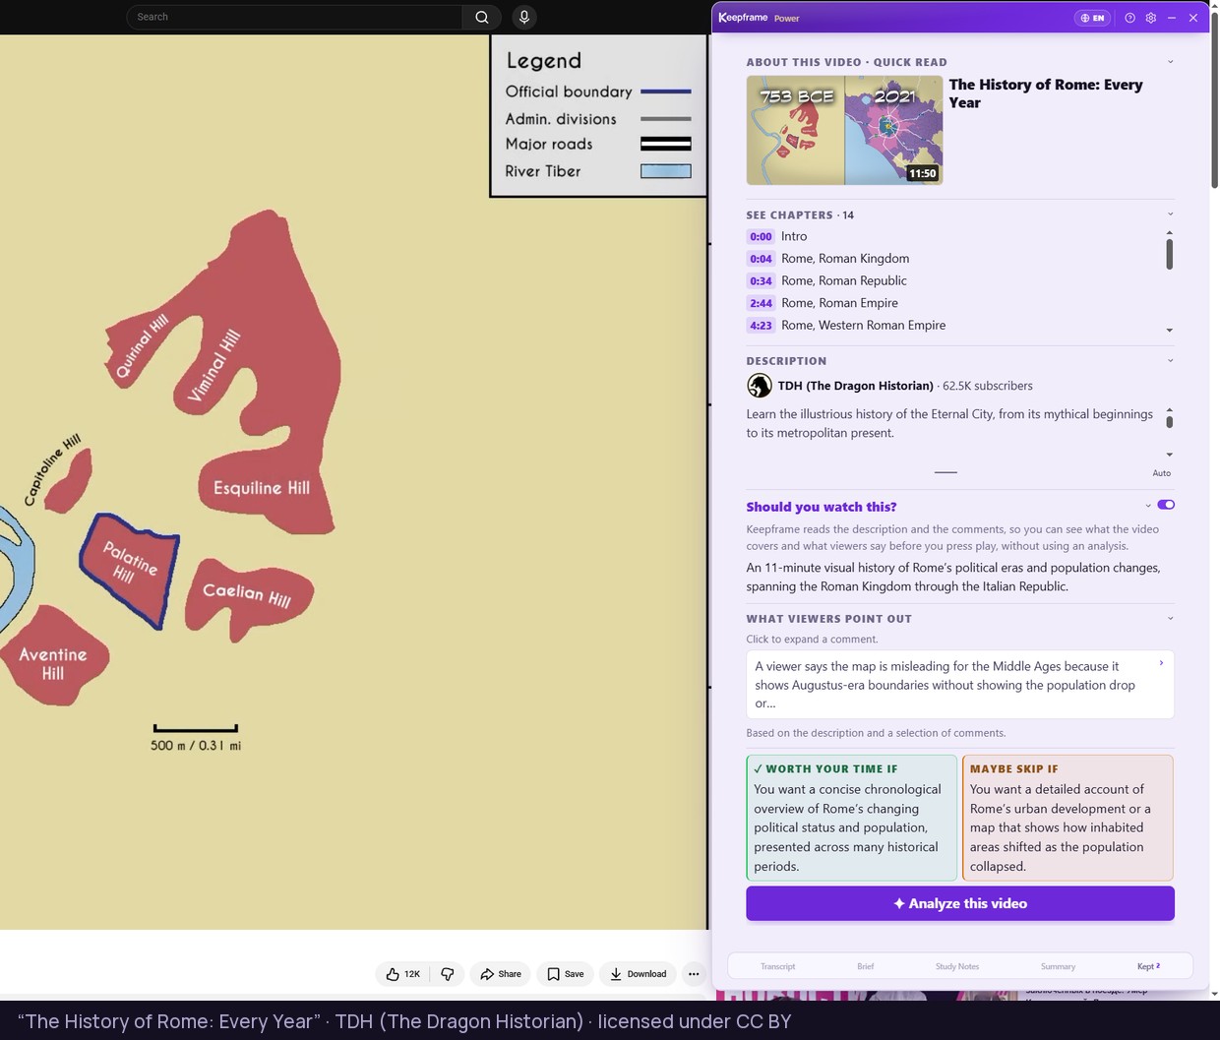Minimize the Keepframe panel
Image resolution: width=1220 pixels, height=1040 pixels.
[1172, 18]
